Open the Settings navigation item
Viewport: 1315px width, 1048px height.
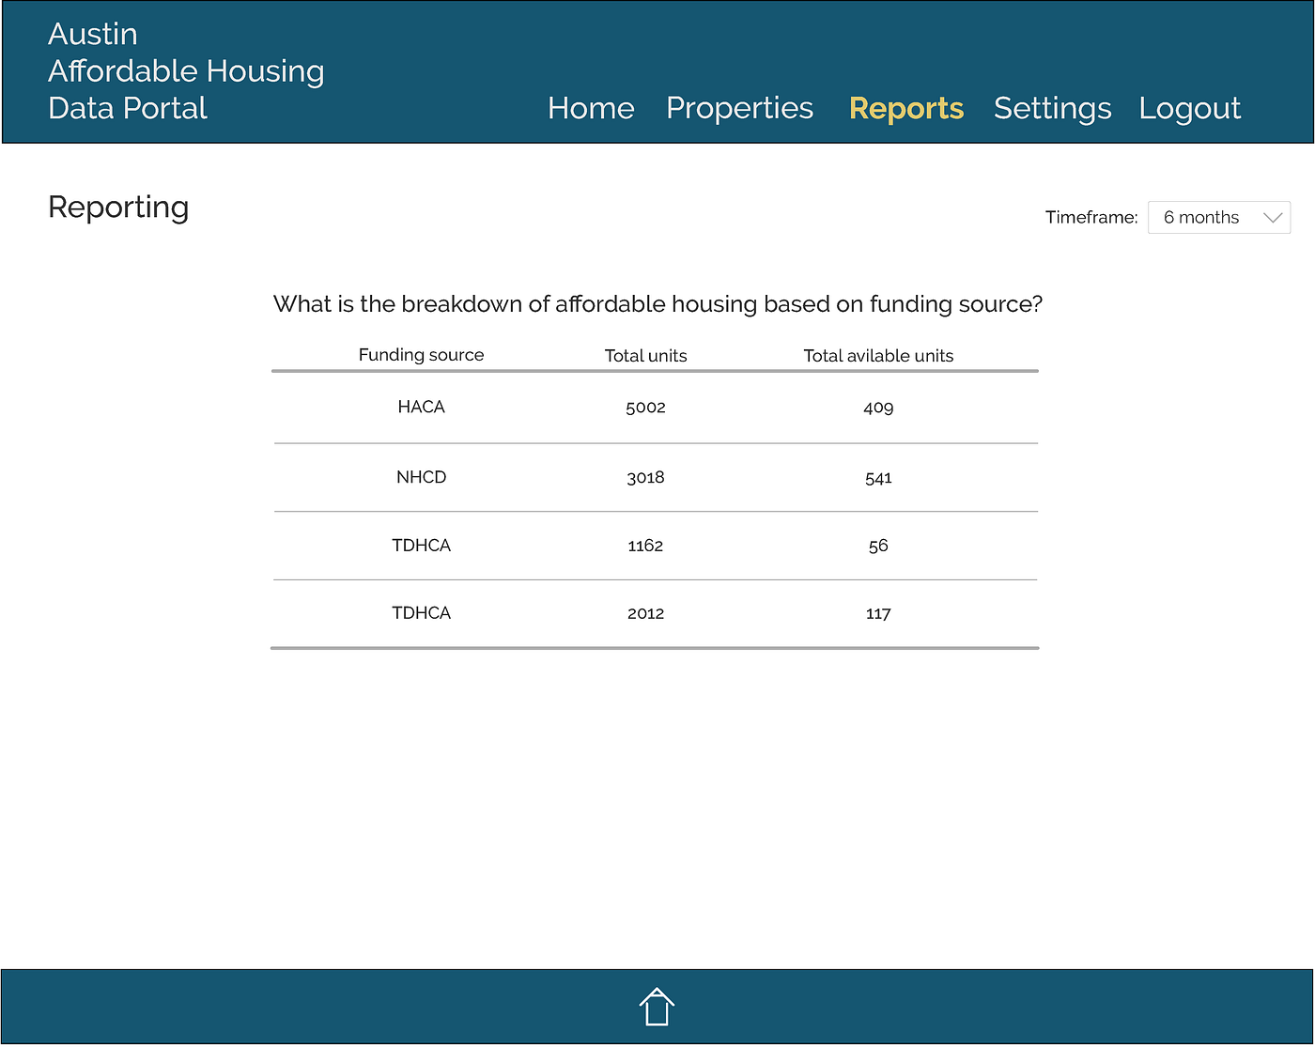(1052, 108)
